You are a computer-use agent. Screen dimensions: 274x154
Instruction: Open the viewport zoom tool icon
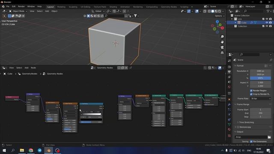click(222, 37)
